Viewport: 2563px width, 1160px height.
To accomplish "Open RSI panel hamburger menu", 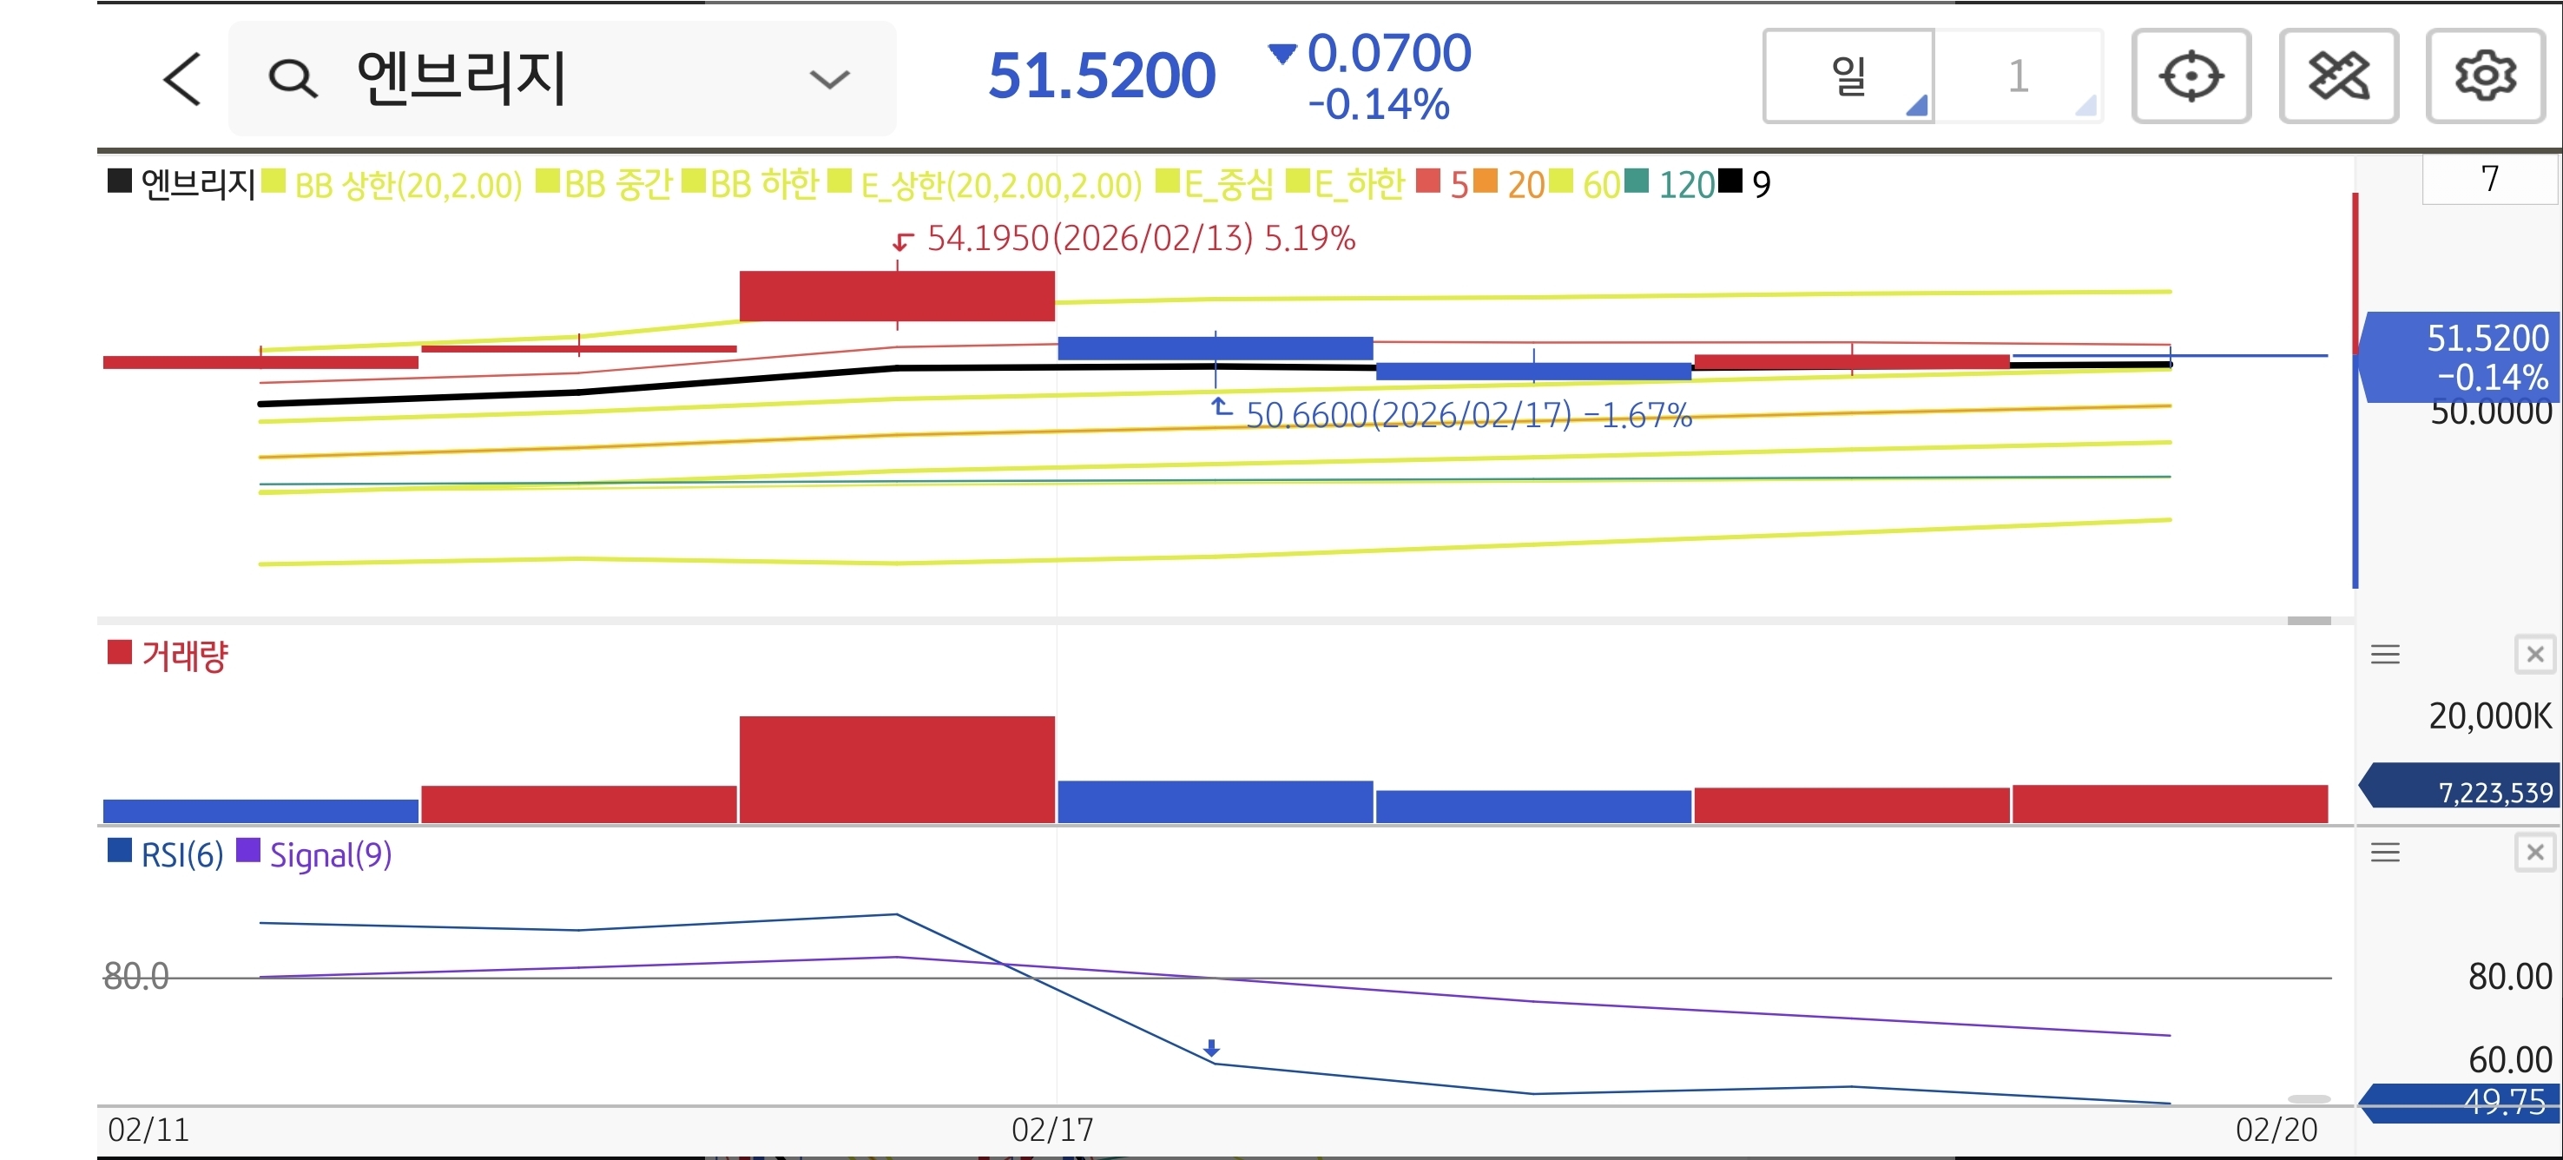I will (x=2385, y=853).
